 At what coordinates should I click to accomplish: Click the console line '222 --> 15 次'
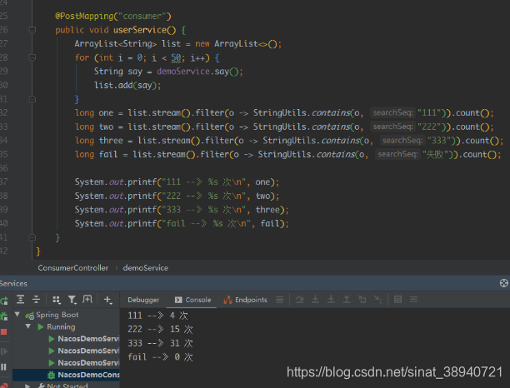tap(160, 330)
